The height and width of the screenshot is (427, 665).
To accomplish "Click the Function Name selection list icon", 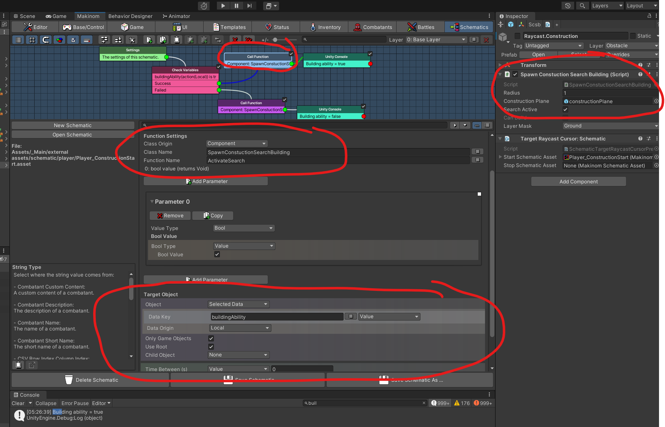I will pos(477,160).
